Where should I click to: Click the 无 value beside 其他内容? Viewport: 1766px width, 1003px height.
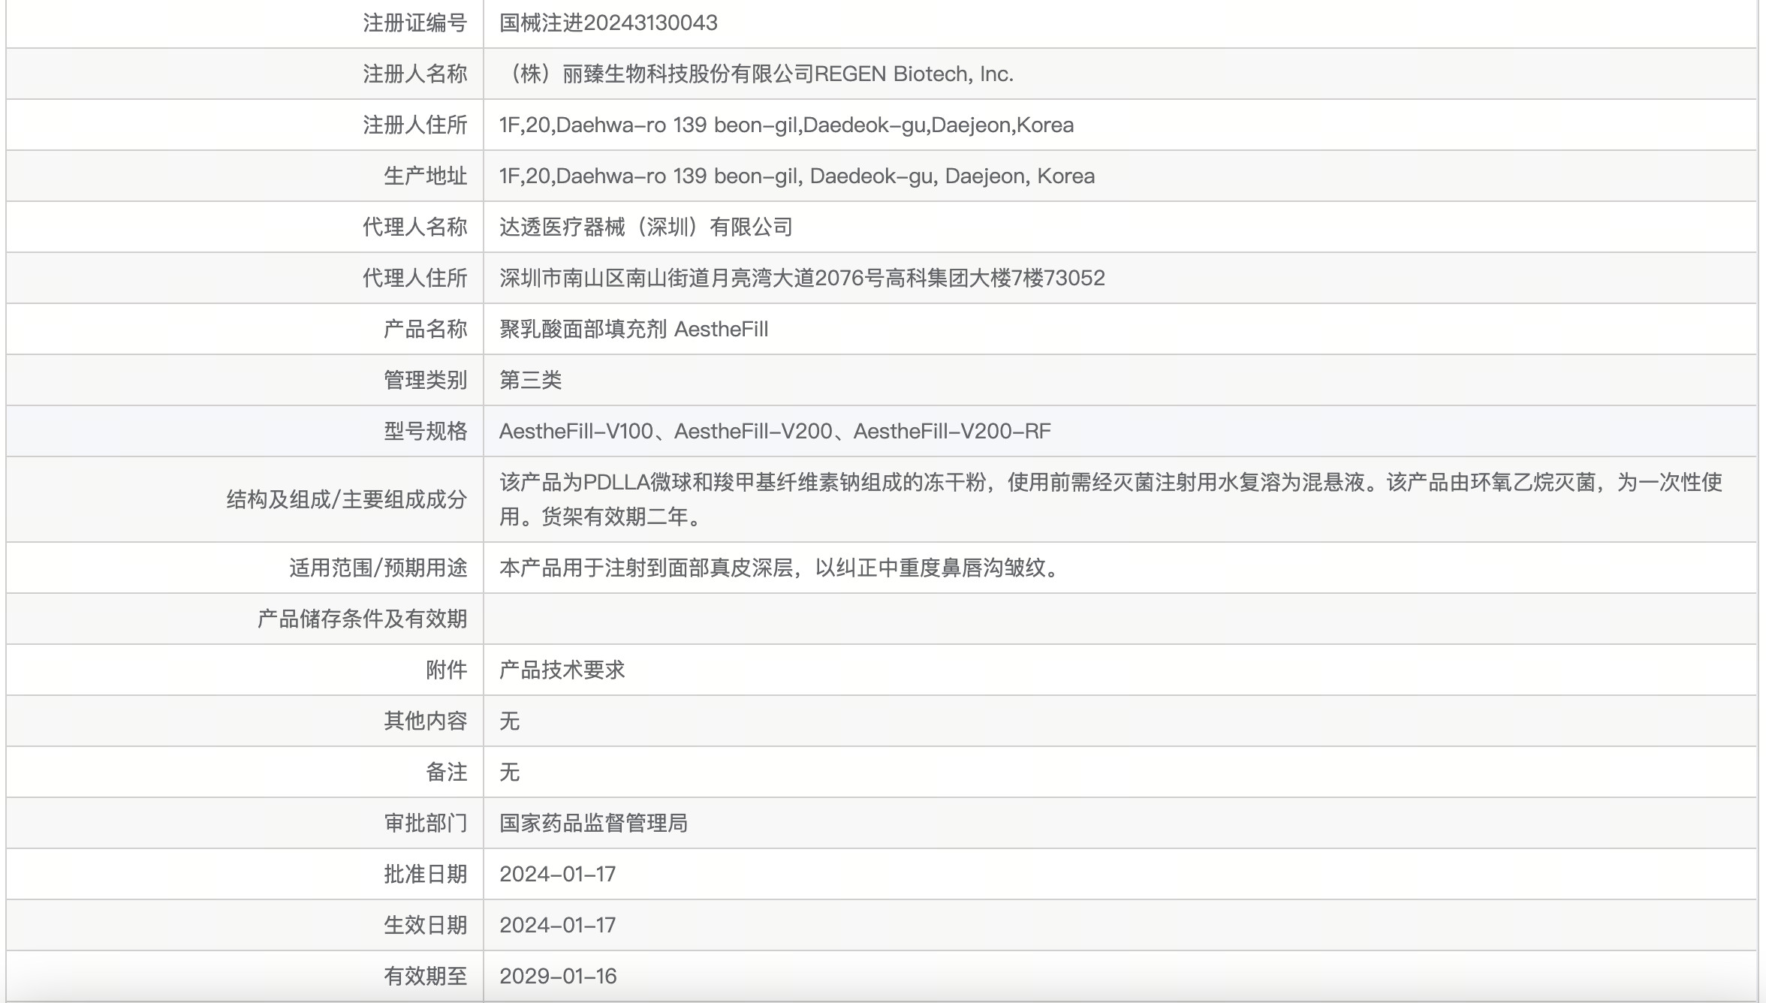pyautogui.click(x=510, y=721)
